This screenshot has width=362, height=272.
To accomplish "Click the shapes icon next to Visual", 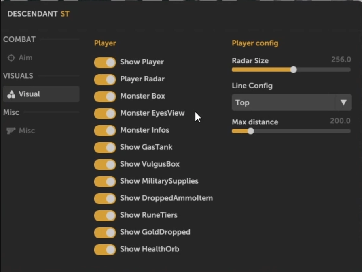I will coord(11,94).
